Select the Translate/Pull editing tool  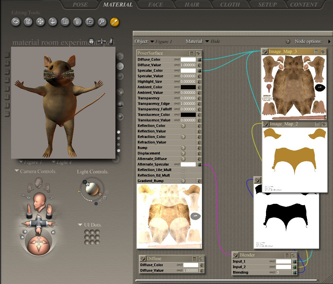pos(40,22)
